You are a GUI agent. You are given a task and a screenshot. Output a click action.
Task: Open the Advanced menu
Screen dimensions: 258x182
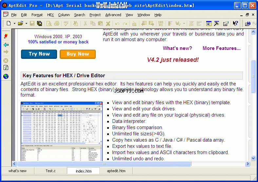113,15
